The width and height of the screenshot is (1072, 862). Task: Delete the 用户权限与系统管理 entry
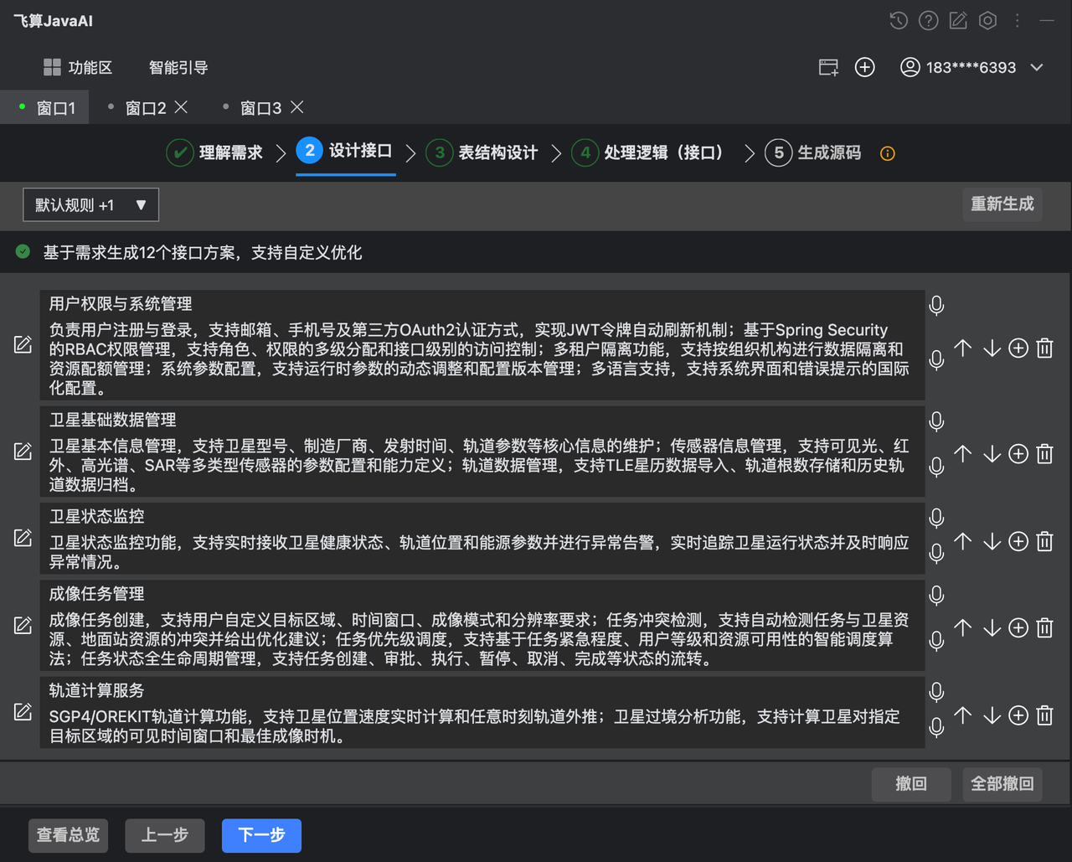pyautogui.click(x=1045, y=348)
